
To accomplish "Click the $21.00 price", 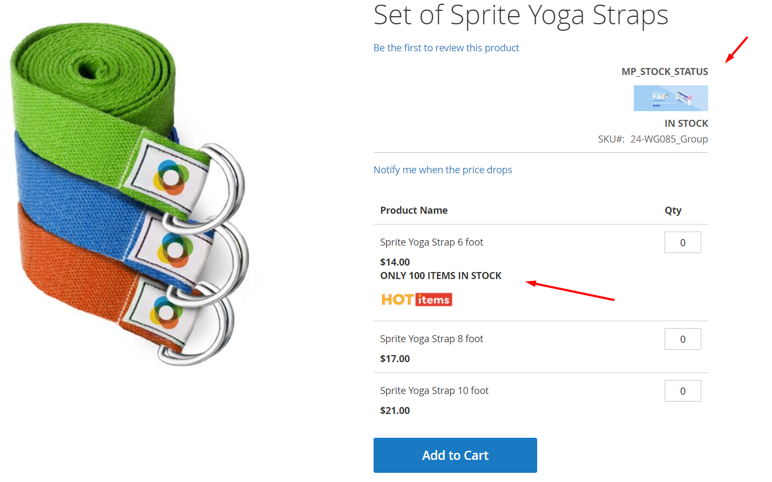I will point(395,411).
